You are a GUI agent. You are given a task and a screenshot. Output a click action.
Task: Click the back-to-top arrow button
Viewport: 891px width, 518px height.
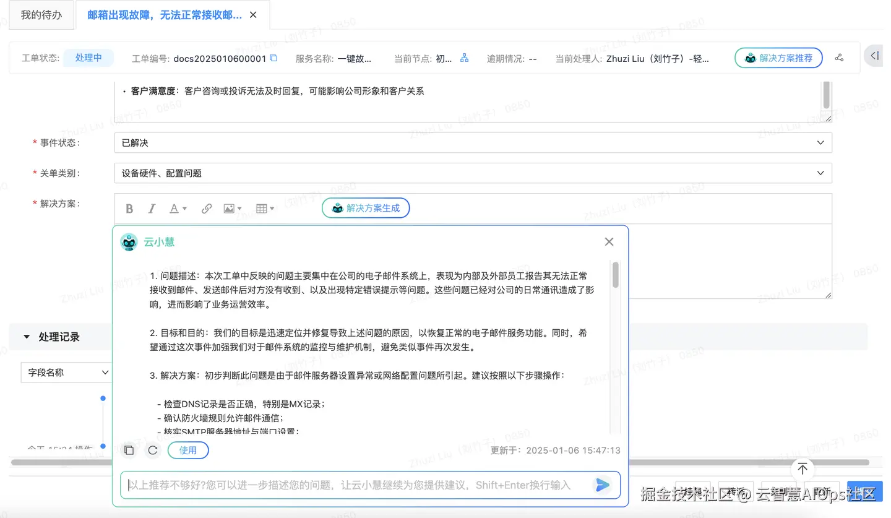coord(803,469)
